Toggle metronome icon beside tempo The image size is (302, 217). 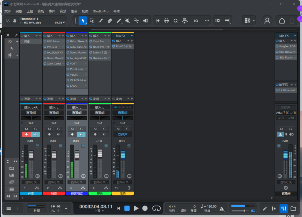pos(222,208)
